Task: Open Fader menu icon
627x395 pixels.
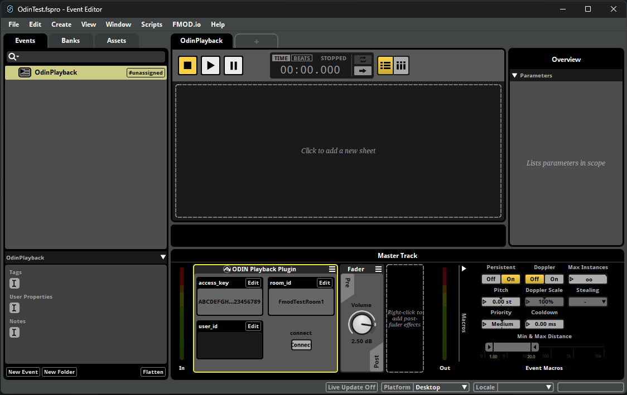Action: 378,269
